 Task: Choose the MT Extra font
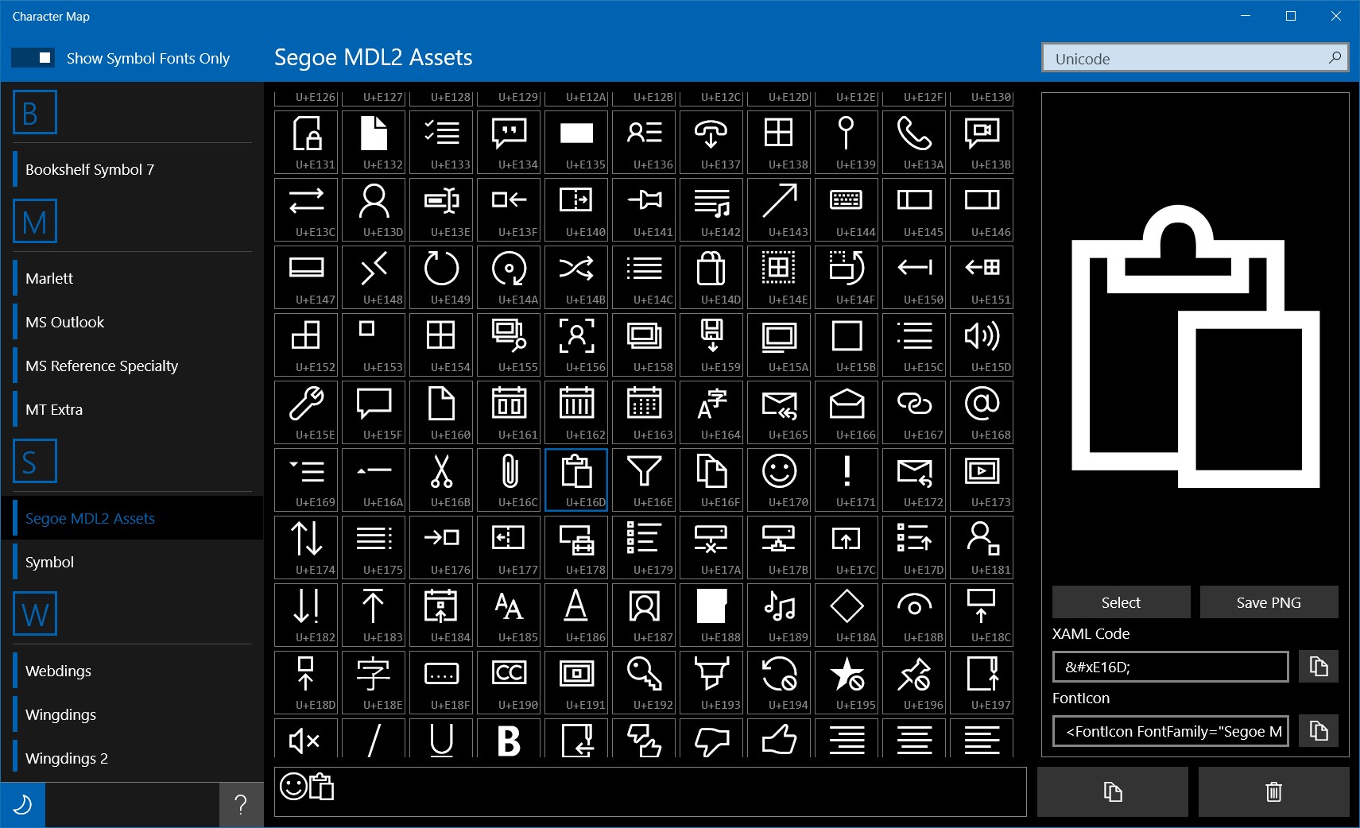133,409
